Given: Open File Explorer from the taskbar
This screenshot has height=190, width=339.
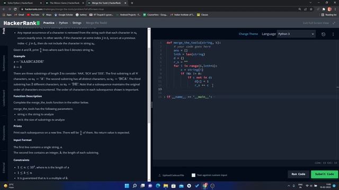Looking at the screenshot, I should tap(166, 186).
